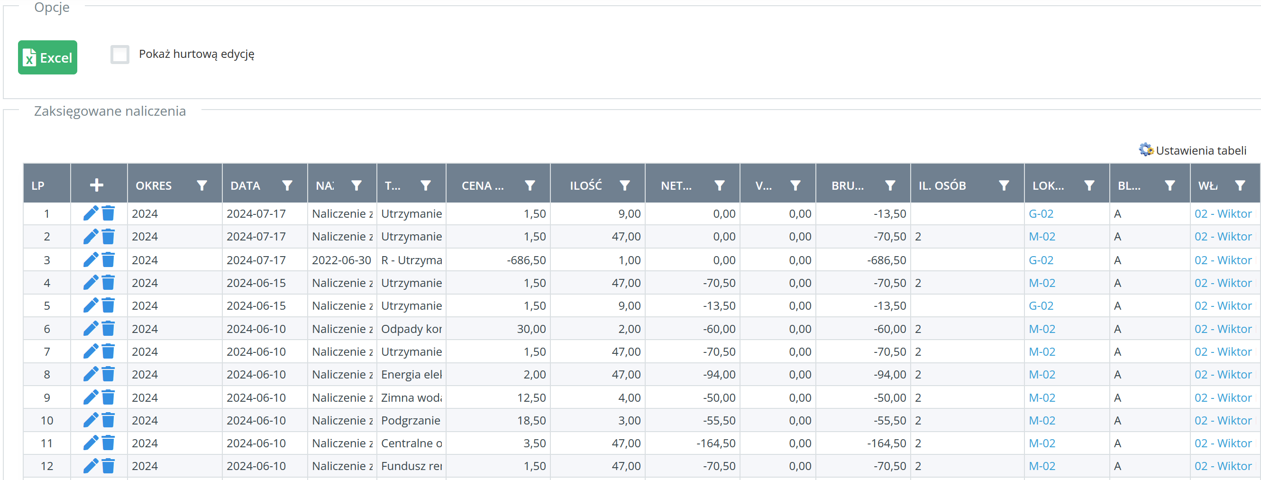Open filter for IL. OSÓB column
Screen dimensions: 1261x480
[x=1004, y=185]
